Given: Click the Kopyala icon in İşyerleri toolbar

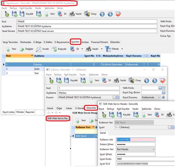Looking at the screenshot, I should click(54, 49).
